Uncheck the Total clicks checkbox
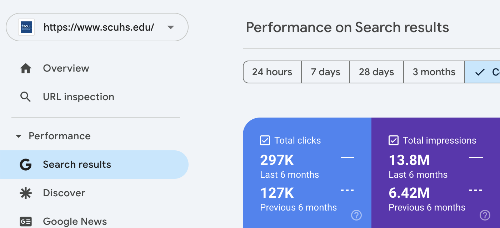Image resolution: width=500 pixels, height=228 pixels. tap(265, 140)
